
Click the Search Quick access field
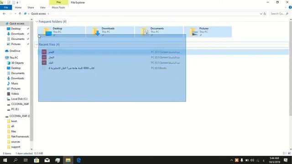point(279,14)
